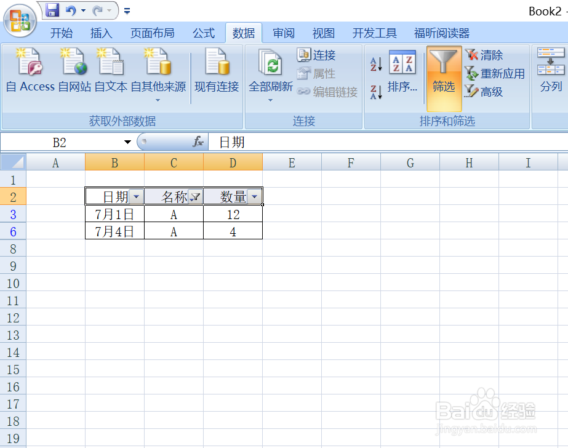The height and width of the screenshot is (448, 568).
Task: Click the Redo arrow icon
Action: tap(97, 10)
